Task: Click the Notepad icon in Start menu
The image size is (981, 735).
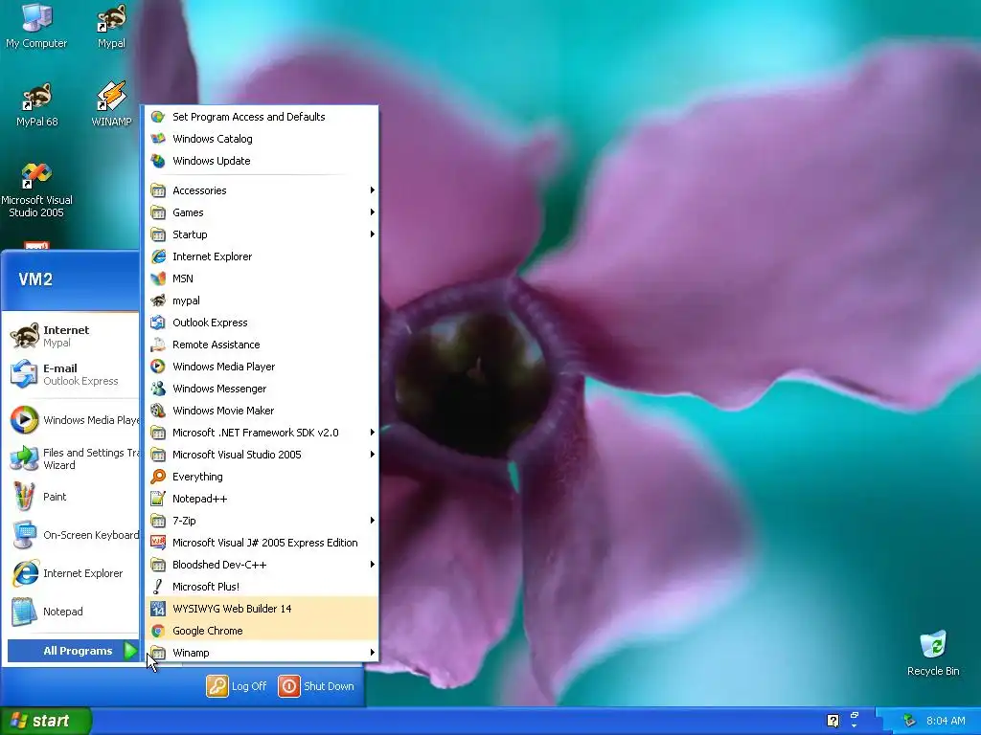Action: pyautogui.click(x=24, y=612)
